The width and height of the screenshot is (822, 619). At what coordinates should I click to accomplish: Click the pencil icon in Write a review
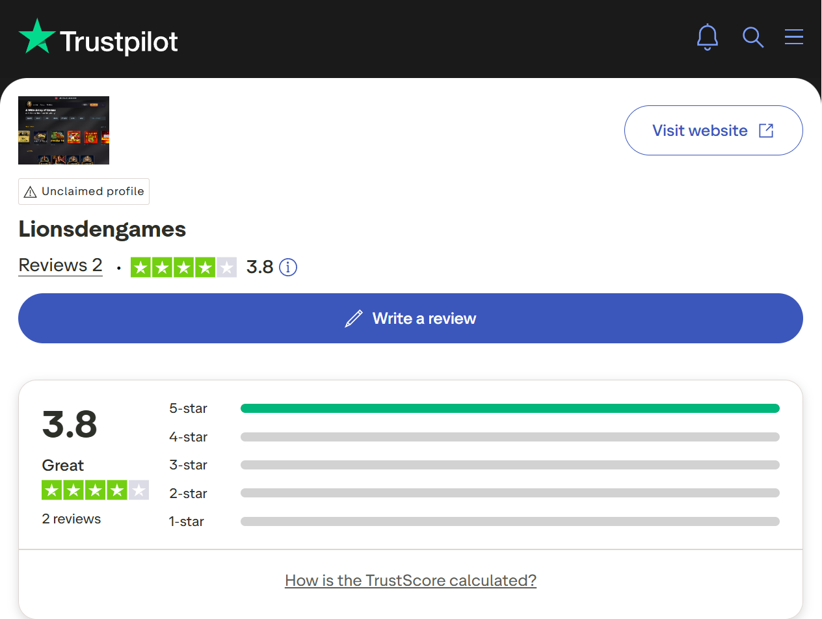click(x=353, y=319)
